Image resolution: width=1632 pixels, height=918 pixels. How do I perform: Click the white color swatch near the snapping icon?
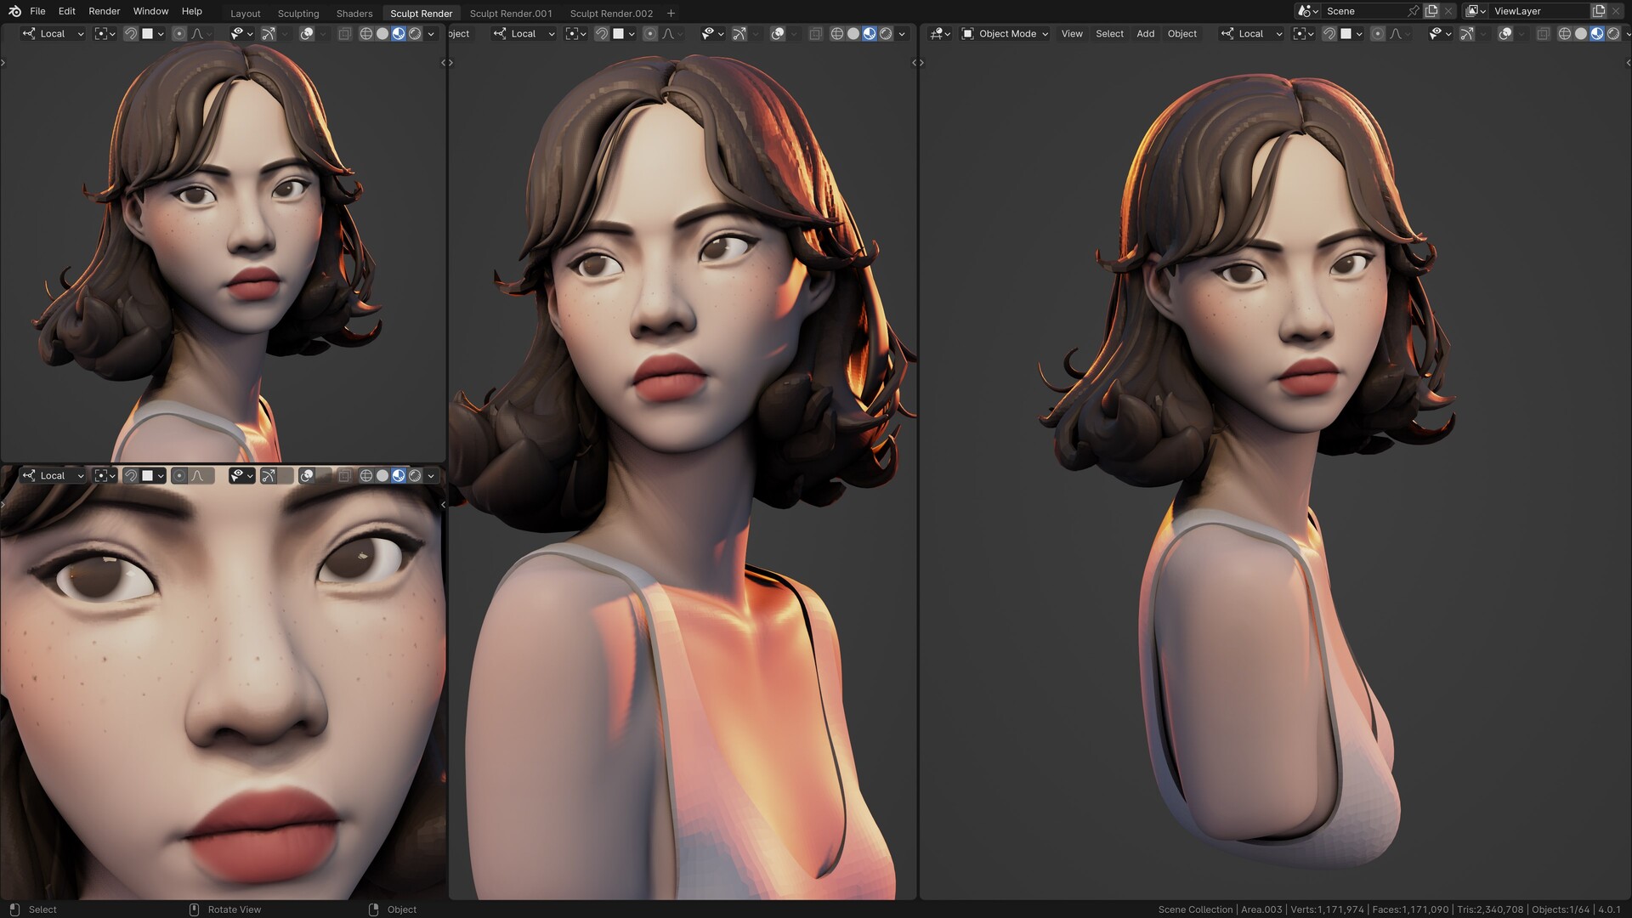coord(1346,33)
